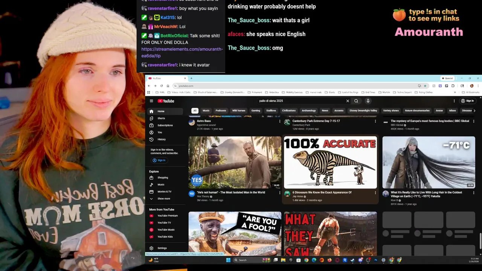Select the Wild horses category chip
Image resolution: width=482 pixels, height=271 pixels.
[x=239, y=111]
